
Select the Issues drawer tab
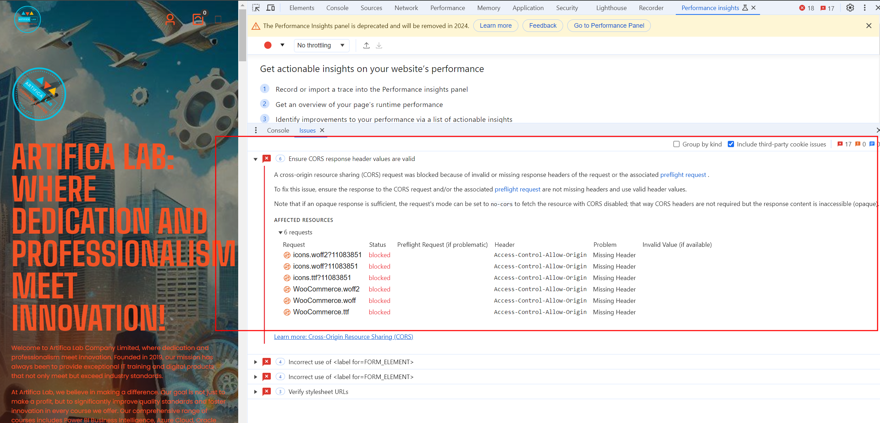click(307, 130)
